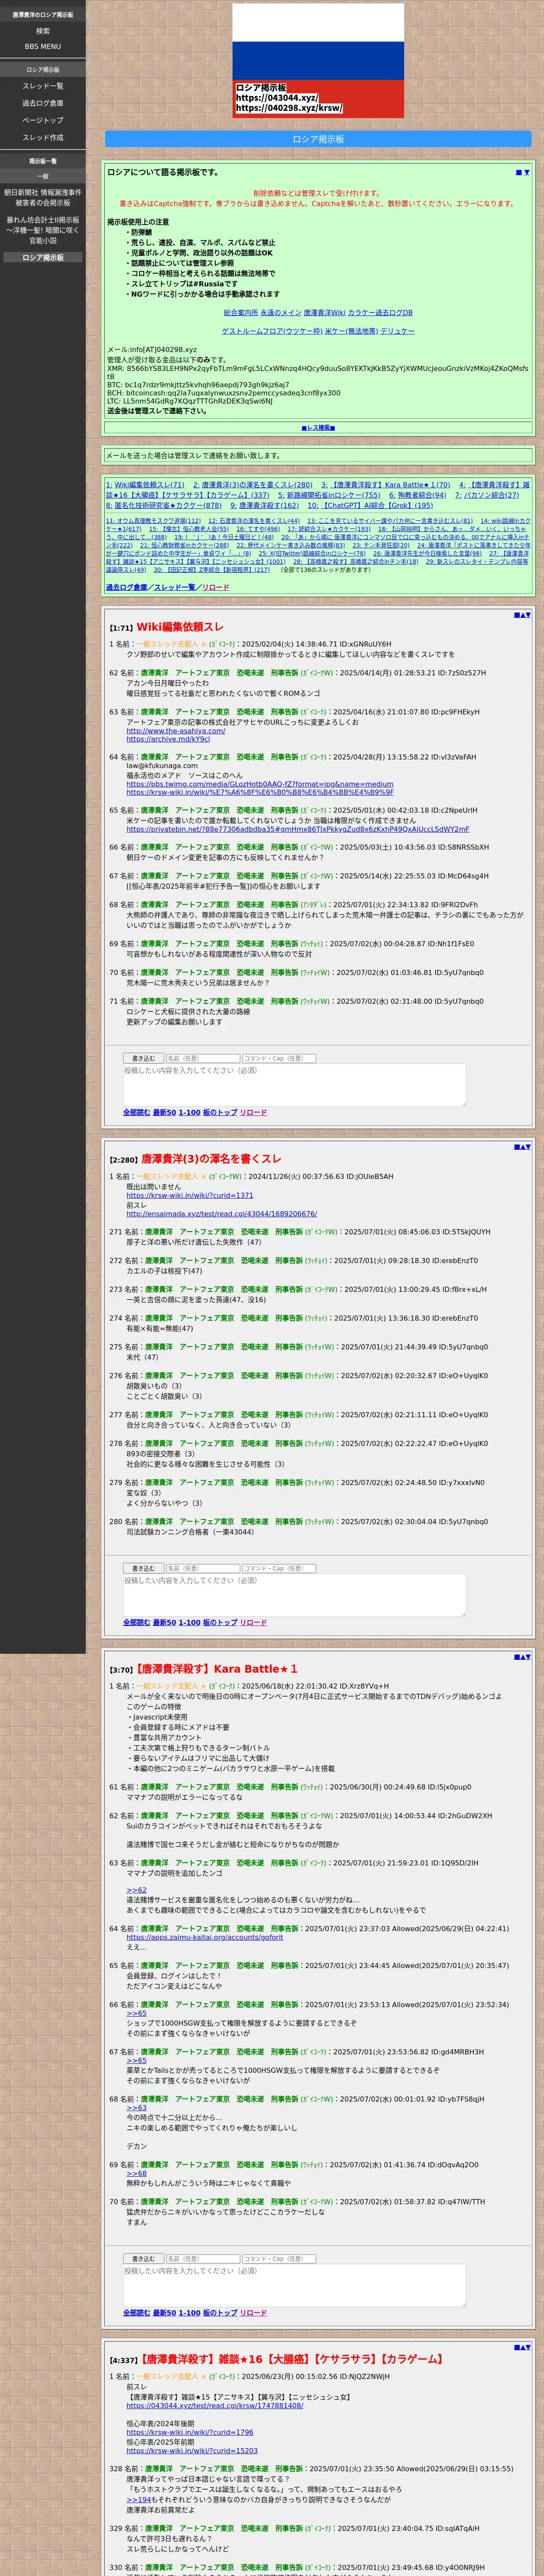The height and width of the screenshot is (2576, 544).
Task: Click the ▲ arrow on the Wiki編集依頼スレ thread
Action: (522, 615)
